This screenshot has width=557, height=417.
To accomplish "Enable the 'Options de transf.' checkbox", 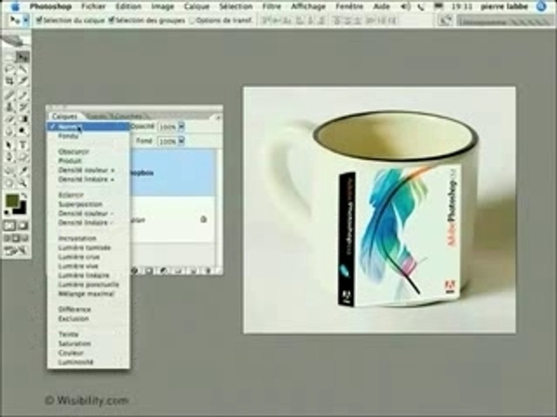I will click(x=192, y=21).
